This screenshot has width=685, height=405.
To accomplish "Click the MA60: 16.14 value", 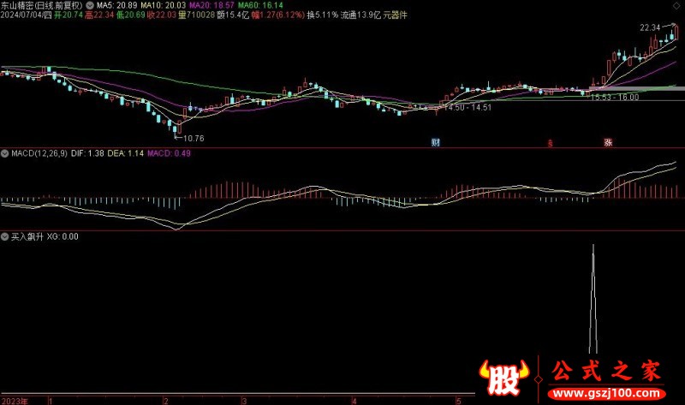I will 260,5.
